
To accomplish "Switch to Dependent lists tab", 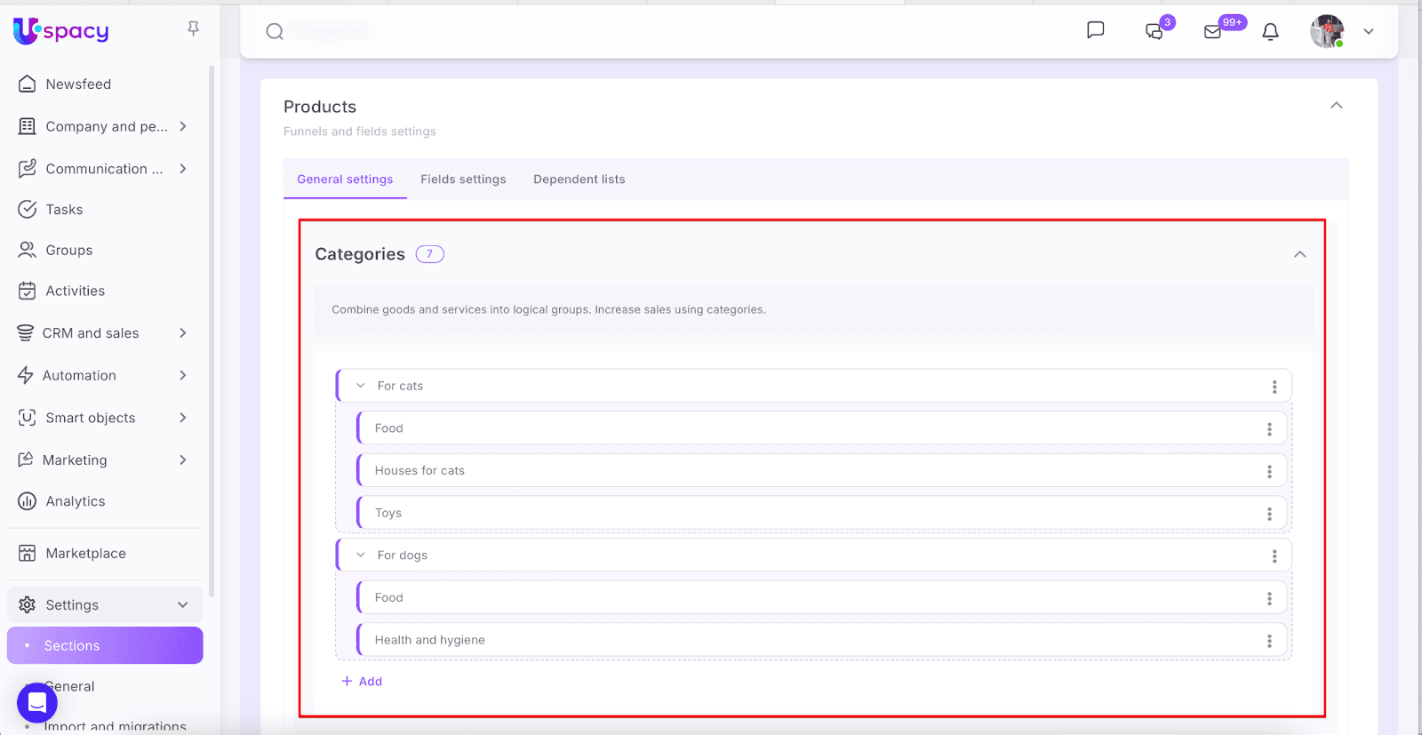I will coord(579,180).
